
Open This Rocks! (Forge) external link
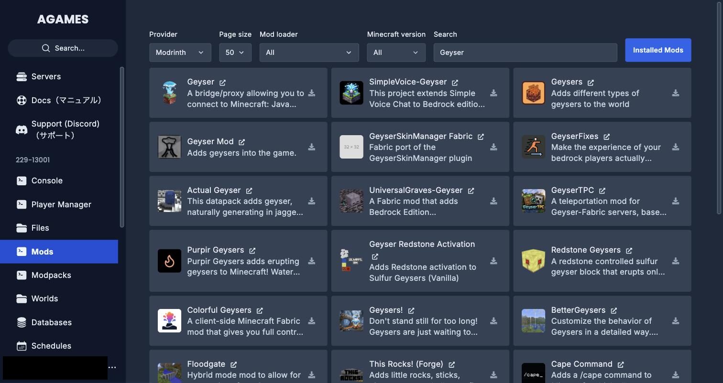(x=451, y=364)
